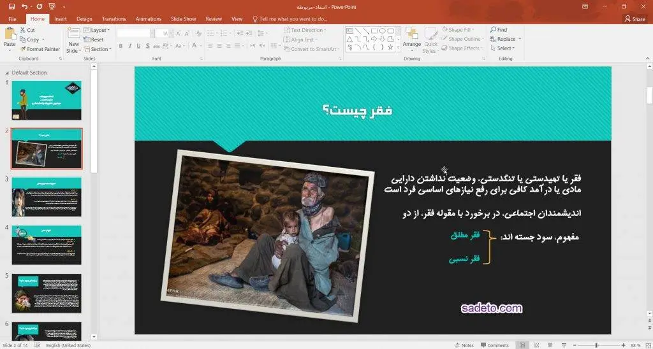Collapse the ribbon with the chevron
653x349 pixels.
click(x=648, y=59)
